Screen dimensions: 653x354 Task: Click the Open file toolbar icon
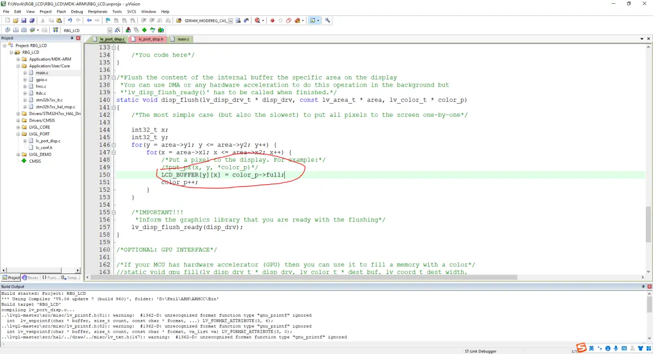pyautogui.click(x=15, y=20)
